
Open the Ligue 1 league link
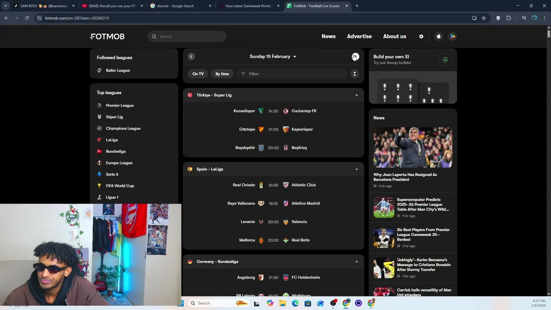pyautogui.click(x=112, y=197)
